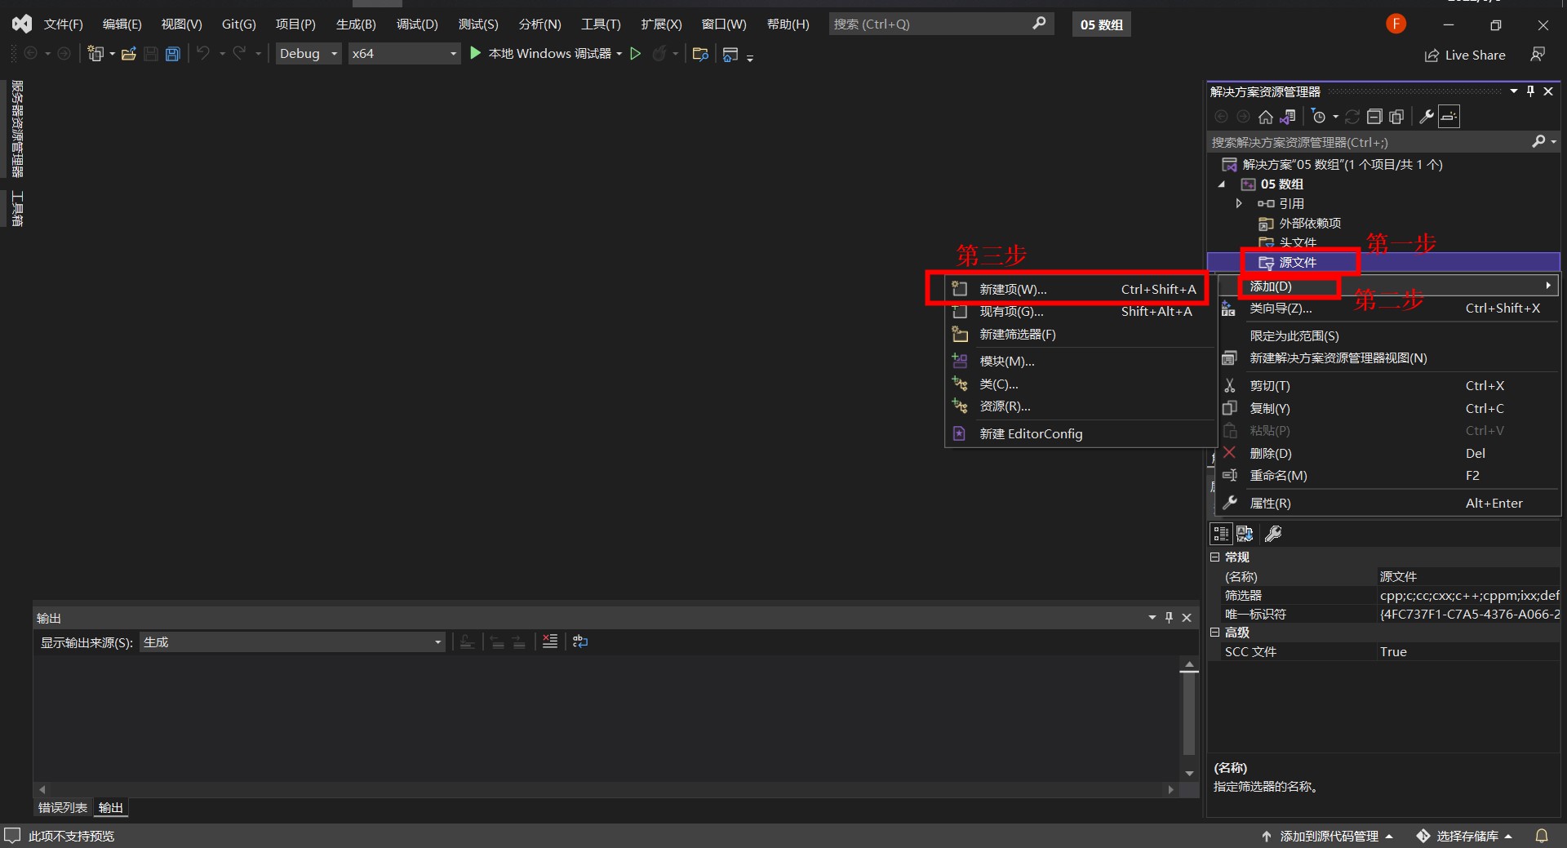1567x848 pixels.
Task: Click the Home icon in Solution Explorer
Action: click(x=1266, y=117)
